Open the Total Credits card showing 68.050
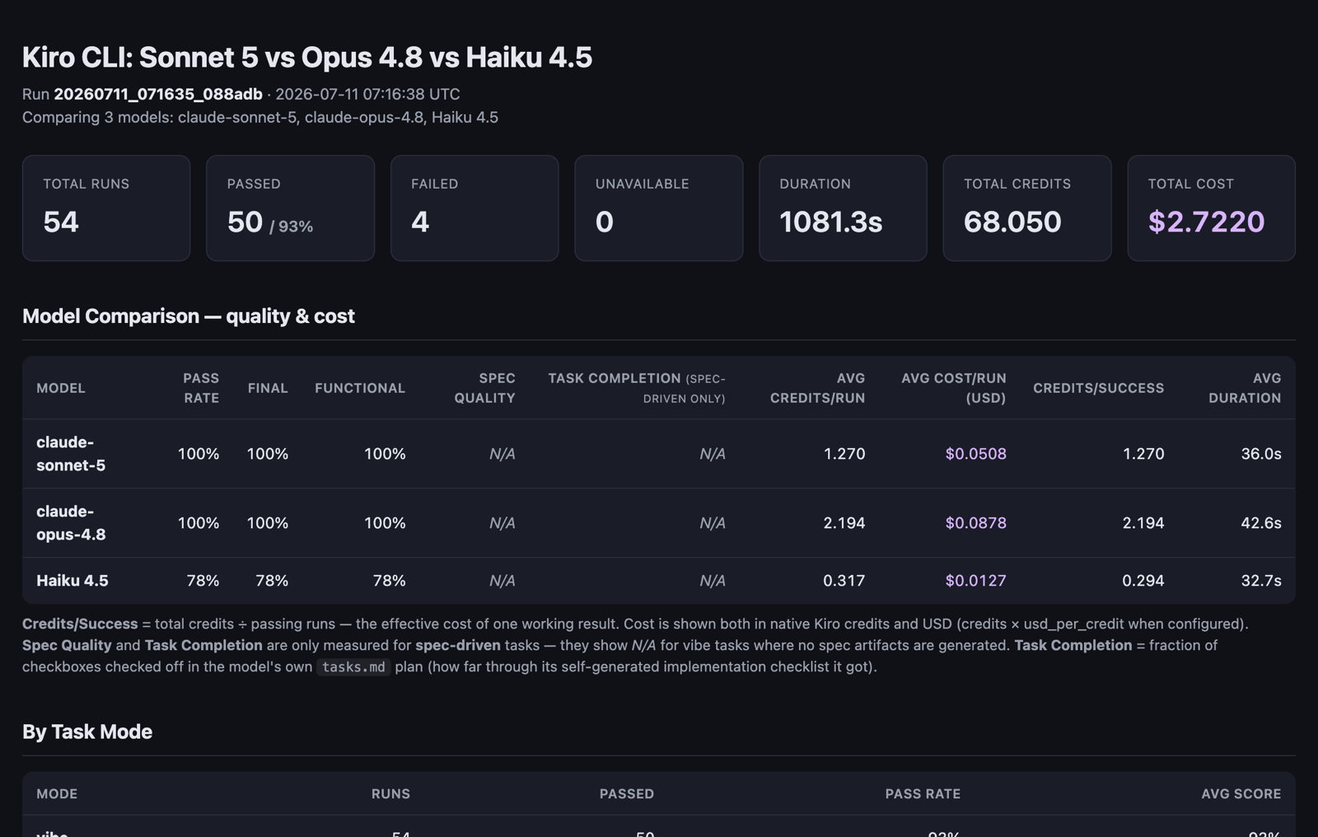 pos(1027,208)
